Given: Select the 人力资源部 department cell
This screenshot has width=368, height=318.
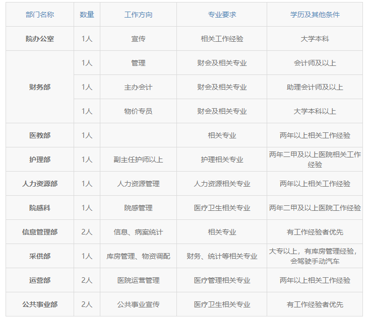Looking at the screenshot, I should [40, 184].
